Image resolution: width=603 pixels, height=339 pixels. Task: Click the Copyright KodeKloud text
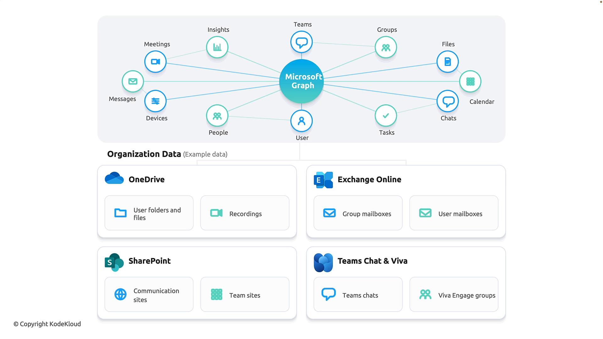(47, 324)
